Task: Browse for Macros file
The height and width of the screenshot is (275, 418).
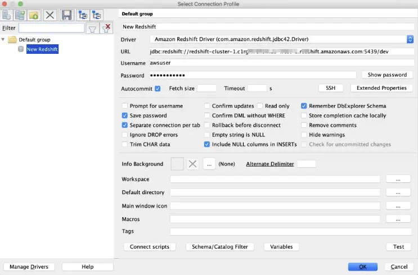Action: (398, 219)
